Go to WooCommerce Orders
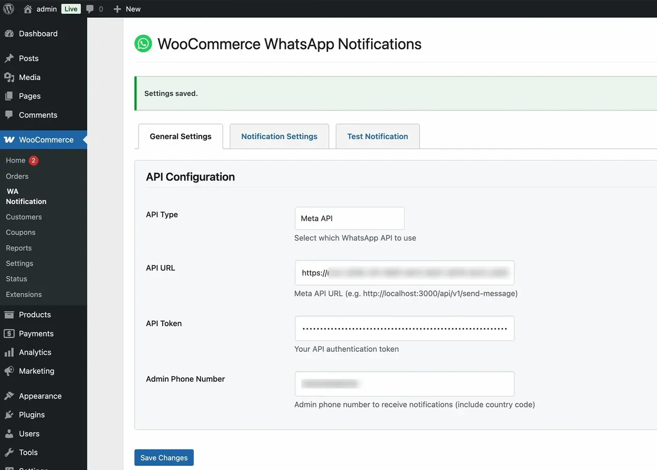The width and height of the screenshot is (657, 470). pos(17,176)
